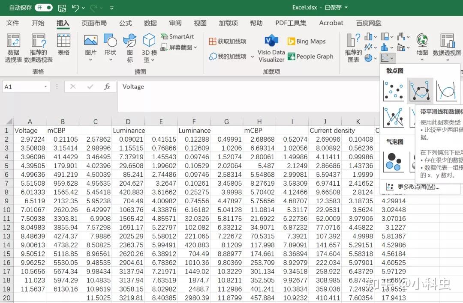463x303 pixels.
Task: Expand the undo history dropdown
Action: [84, 8]
